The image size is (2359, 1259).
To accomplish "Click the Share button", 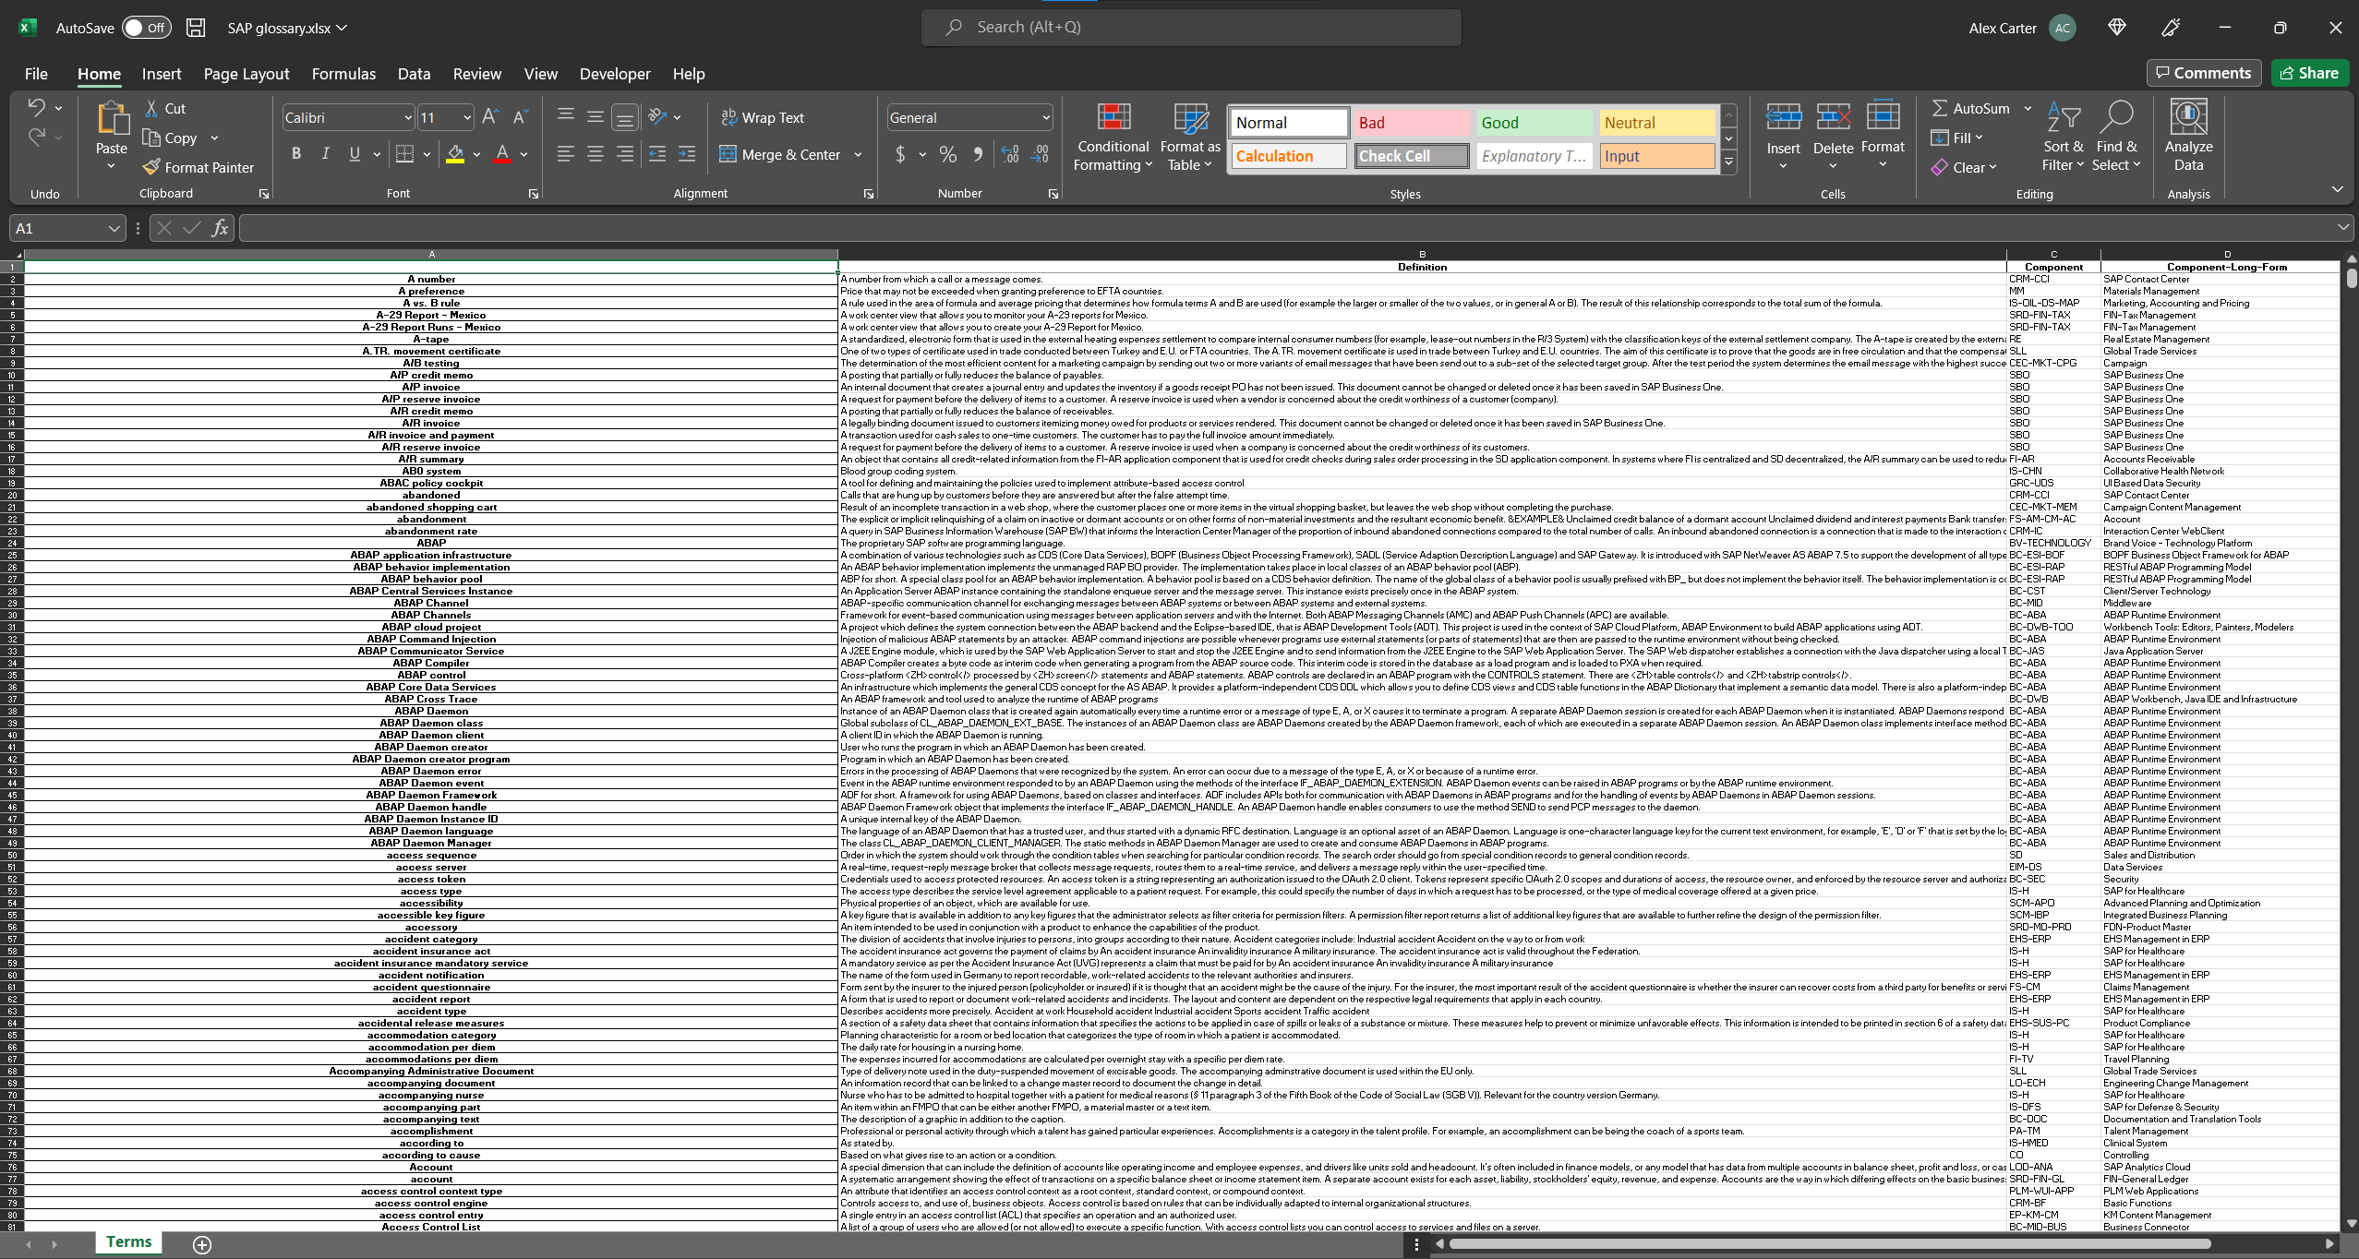I will pyautogui.click(x=2309, y=73).
